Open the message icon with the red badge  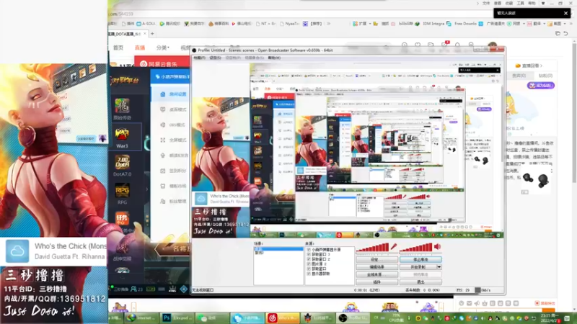(x=444, y=45)
